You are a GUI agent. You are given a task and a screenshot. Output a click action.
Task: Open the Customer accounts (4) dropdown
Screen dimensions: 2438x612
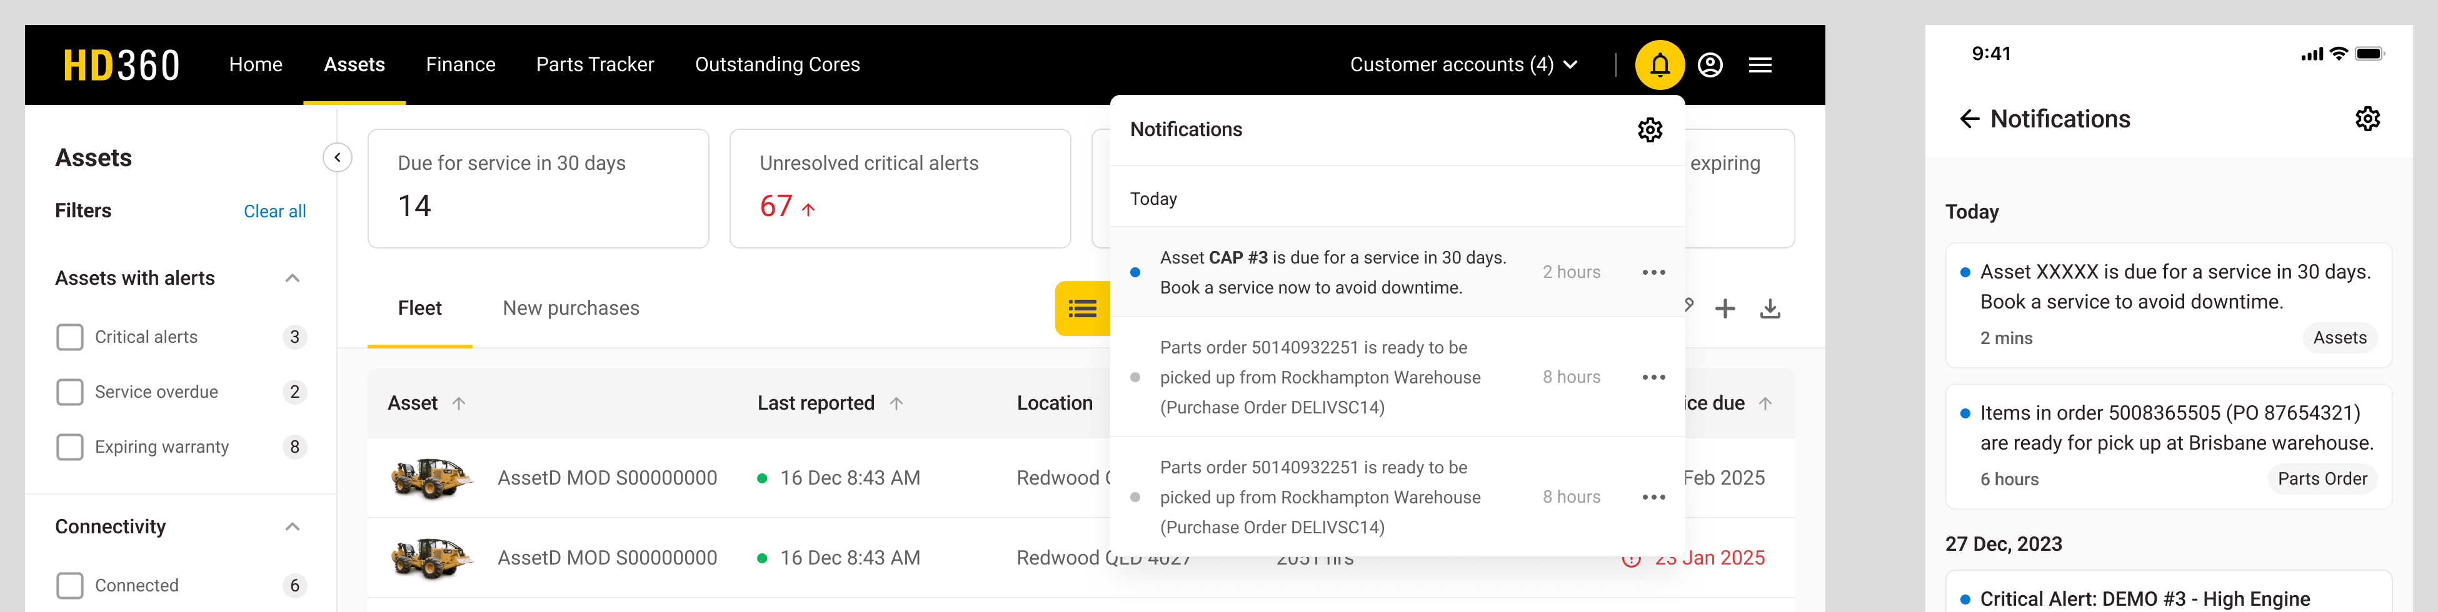pyautogui.click(x=1463, y=66)
